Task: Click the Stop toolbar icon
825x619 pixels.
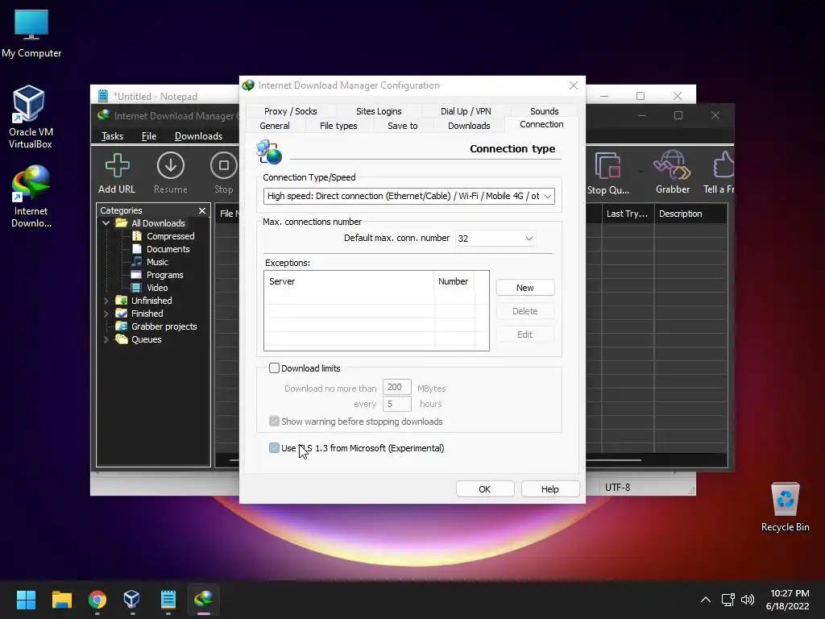Action: click(224, 172)
